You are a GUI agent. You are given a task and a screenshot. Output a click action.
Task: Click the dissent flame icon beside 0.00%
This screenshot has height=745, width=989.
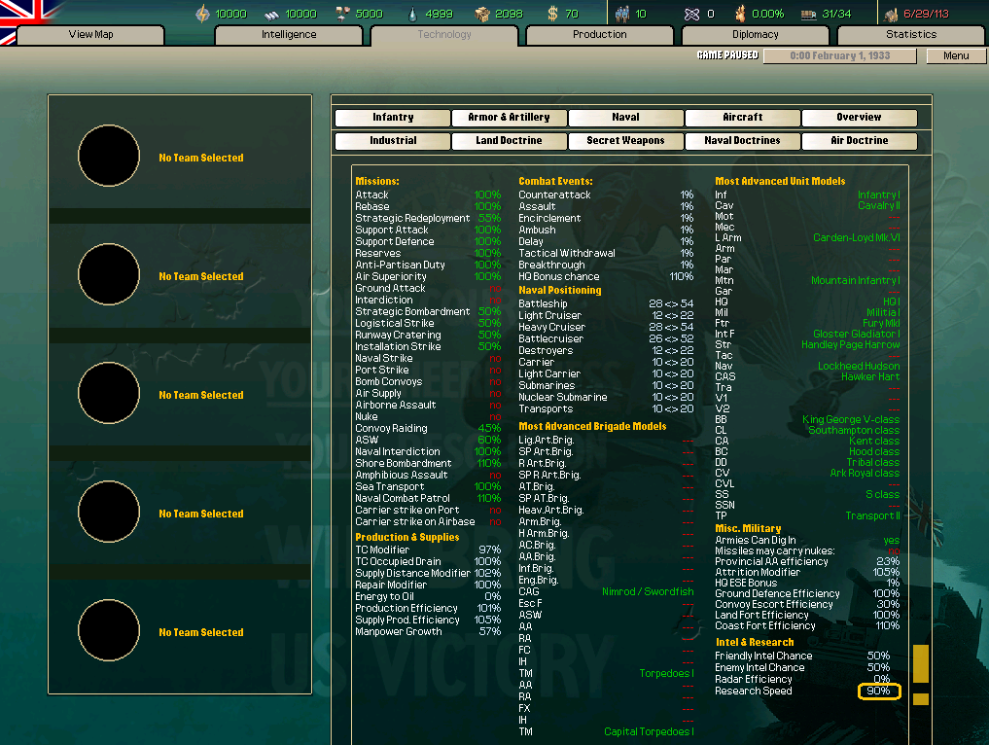740,14
